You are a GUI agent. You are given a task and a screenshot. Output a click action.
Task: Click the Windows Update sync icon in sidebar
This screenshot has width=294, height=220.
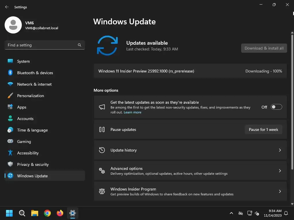(x=10, y=176)
